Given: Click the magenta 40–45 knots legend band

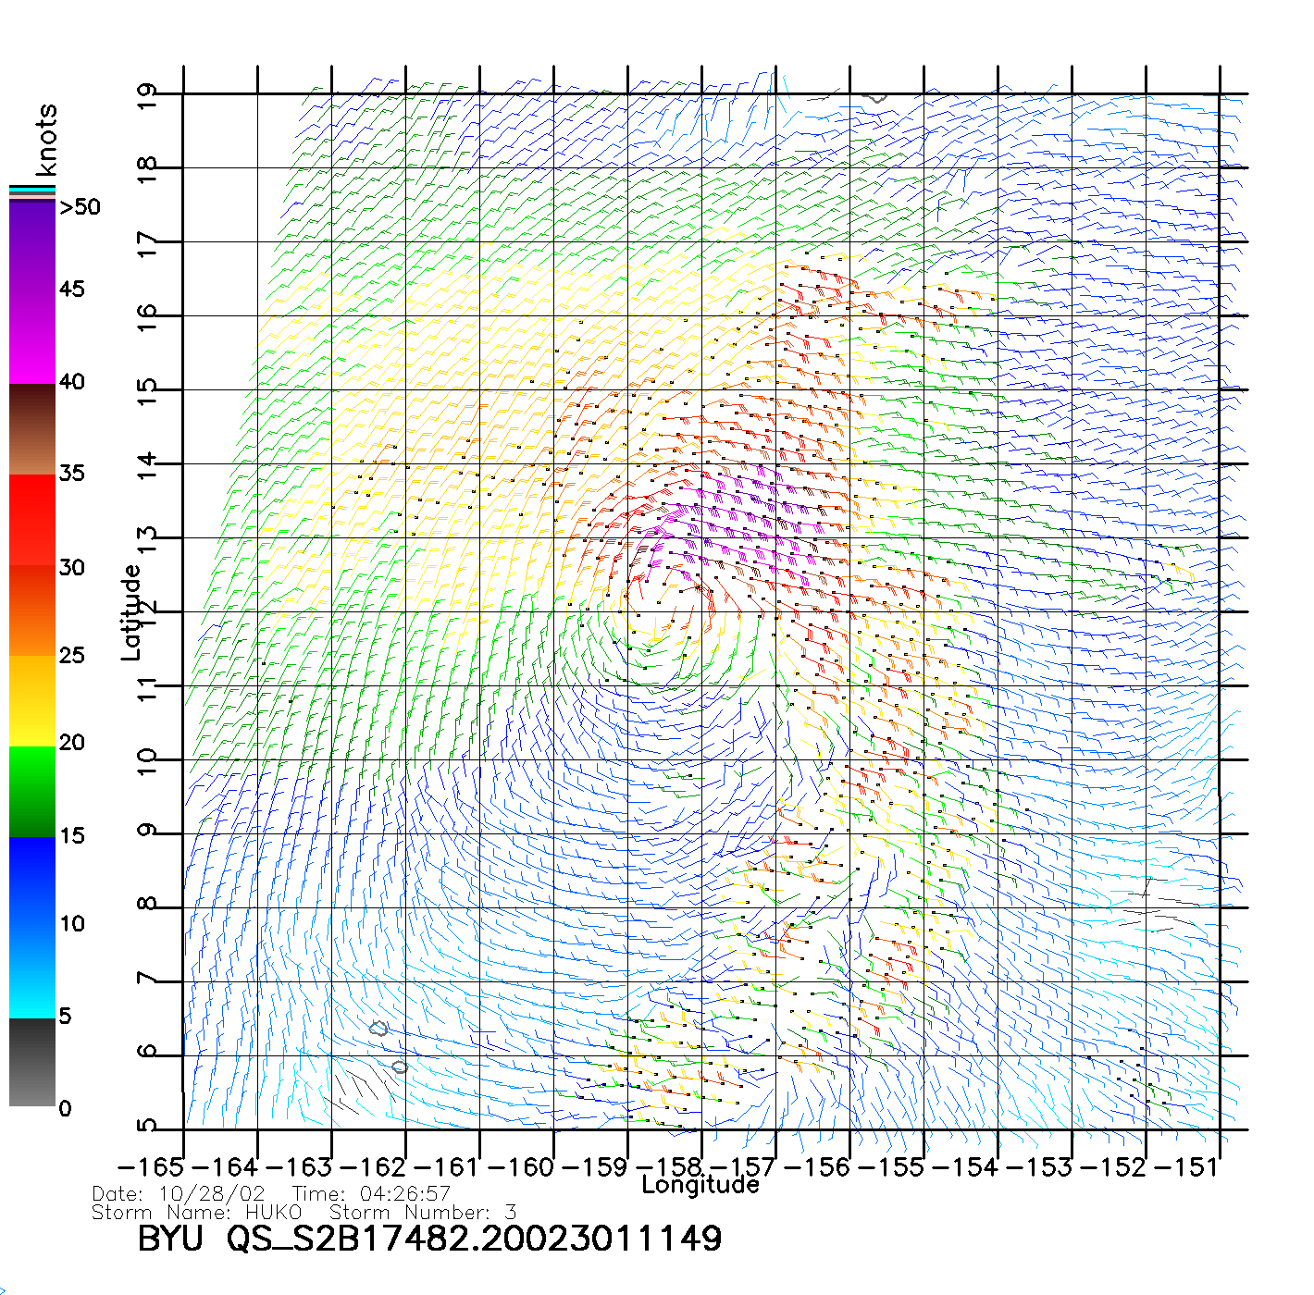Looking at the screenshot, I should pyautogui.click(x=32, y=338).
